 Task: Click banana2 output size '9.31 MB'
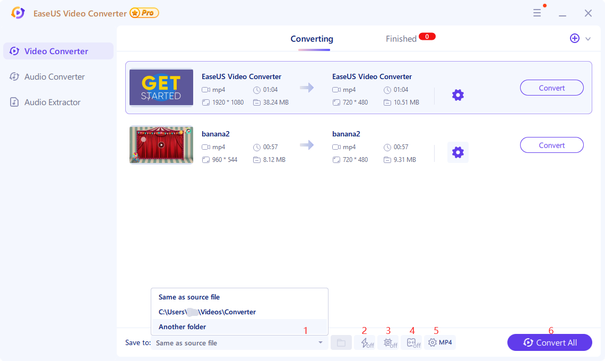pos(405,160)
